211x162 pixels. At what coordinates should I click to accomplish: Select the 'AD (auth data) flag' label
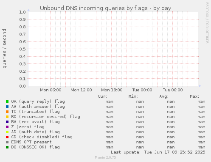click(35, 132)
